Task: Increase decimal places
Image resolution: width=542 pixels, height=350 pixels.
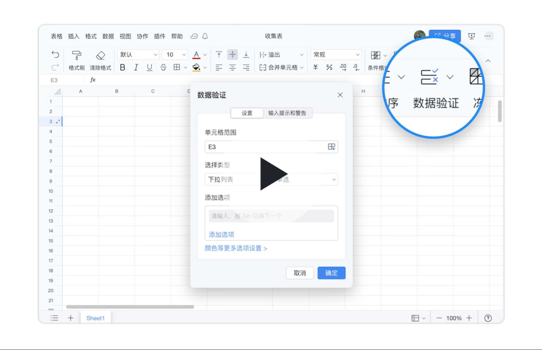Action: [x=343, y=67]
